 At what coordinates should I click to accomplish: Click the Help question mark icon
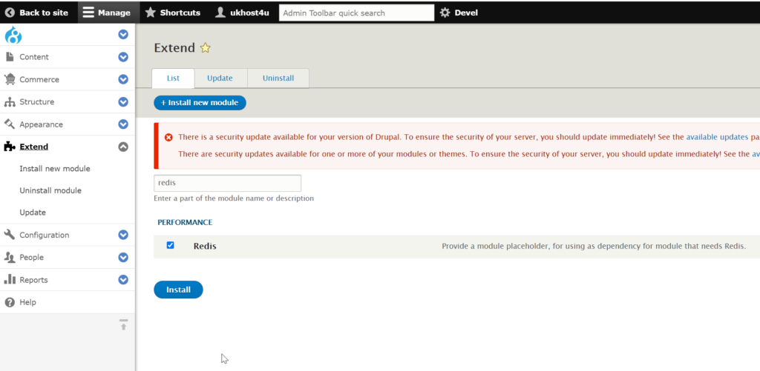coord(10,302)
